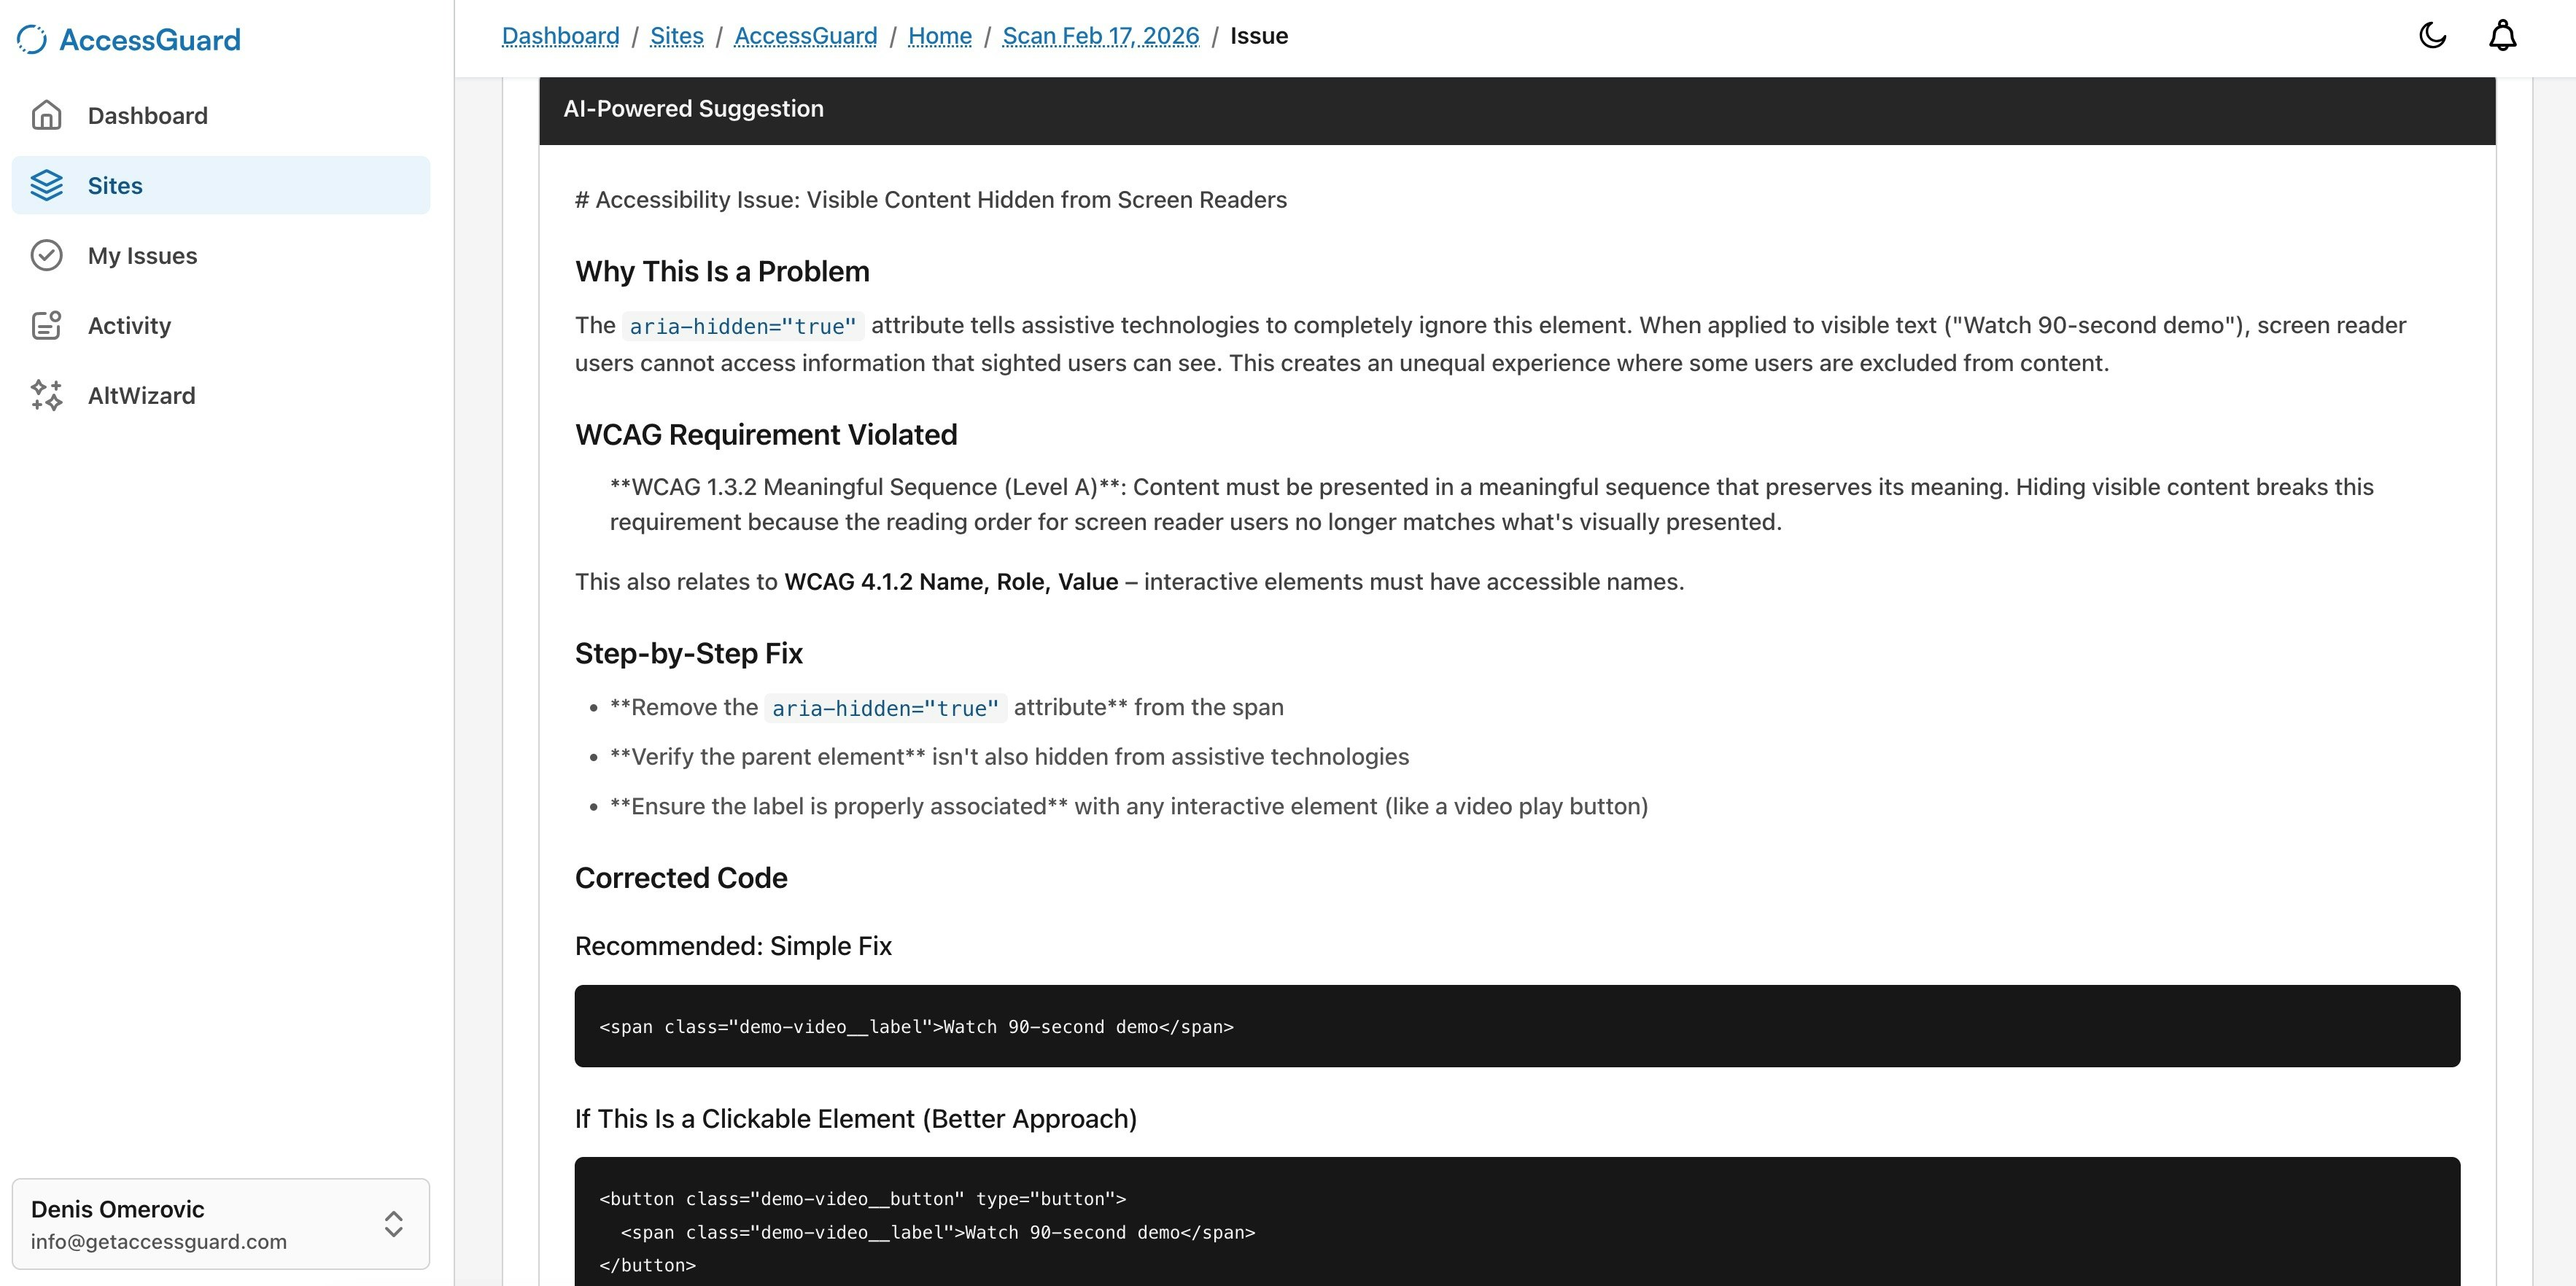Click the Home breadcrumb link
The width and height of the screenshot is (2576, 1286).
[x=939, y=36]
